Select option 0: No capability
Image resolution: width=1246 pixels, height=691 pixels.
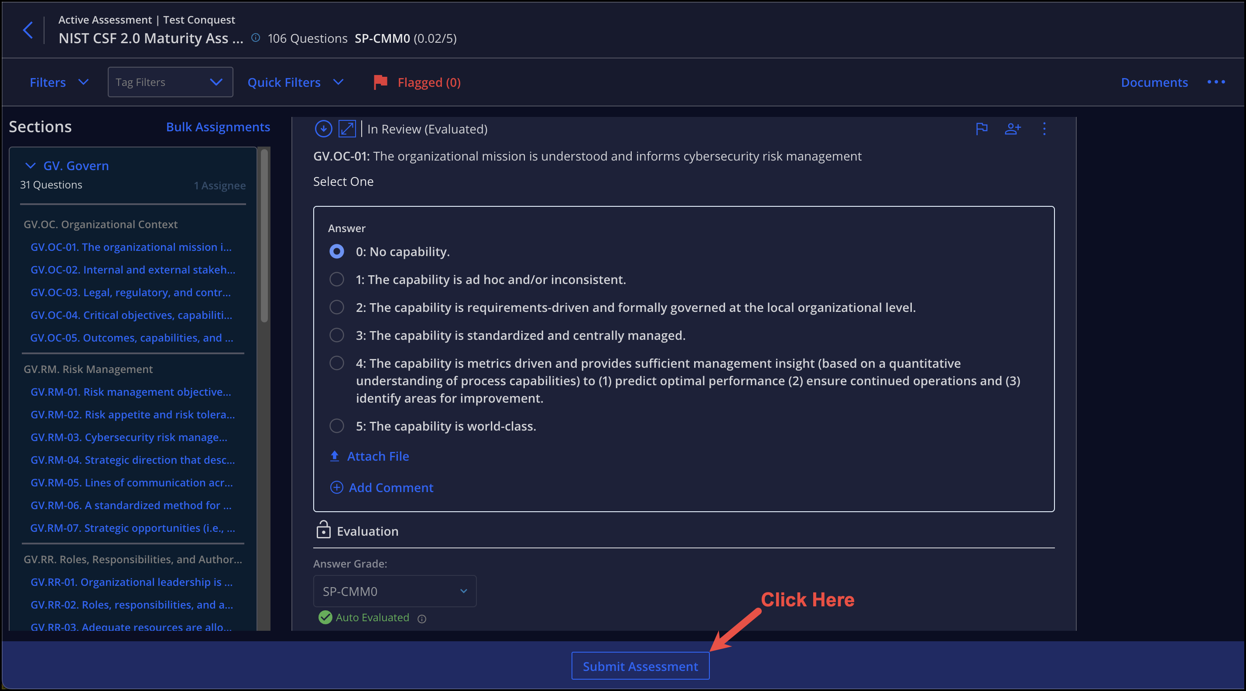(337, 251)
